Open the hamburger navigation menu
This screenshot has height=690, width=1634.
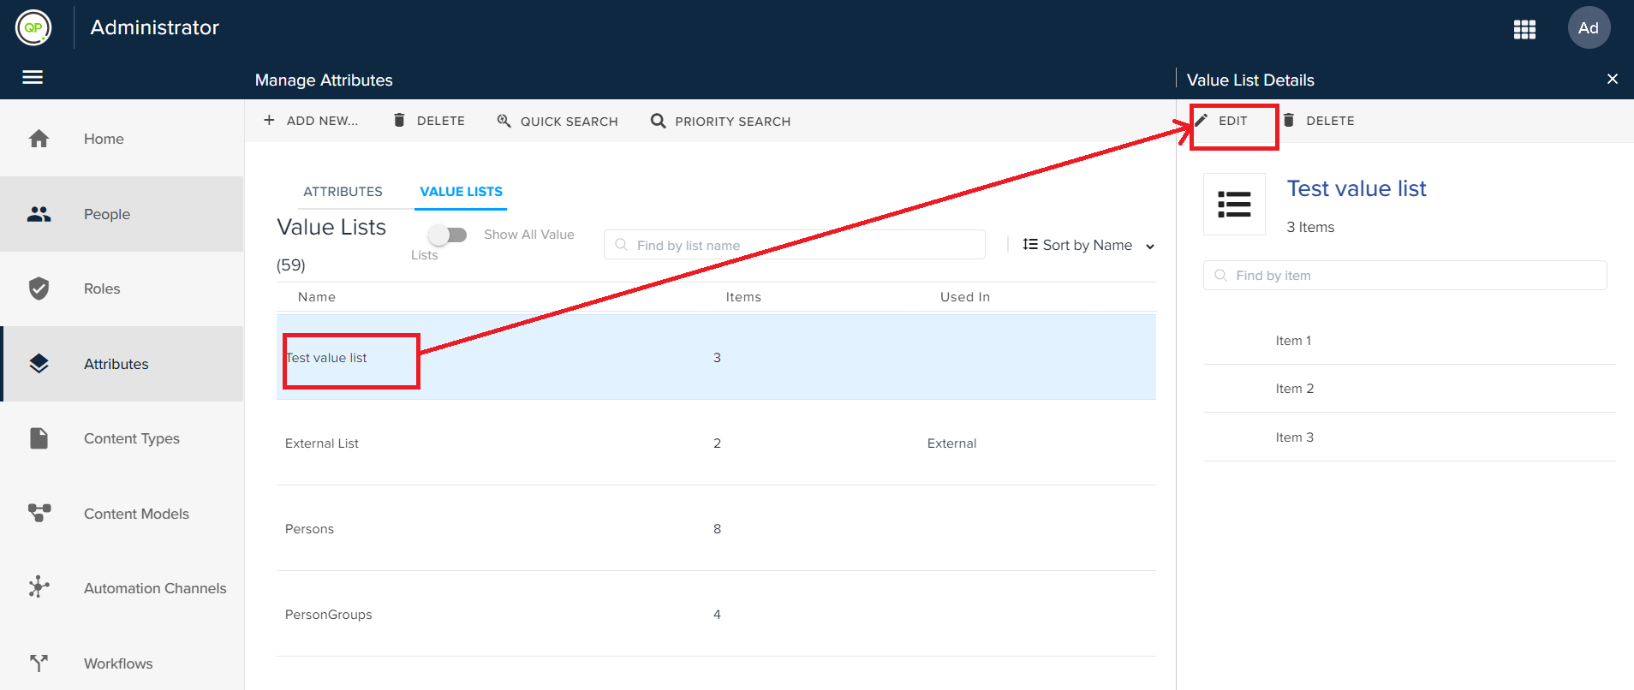[x=33, y=78]
